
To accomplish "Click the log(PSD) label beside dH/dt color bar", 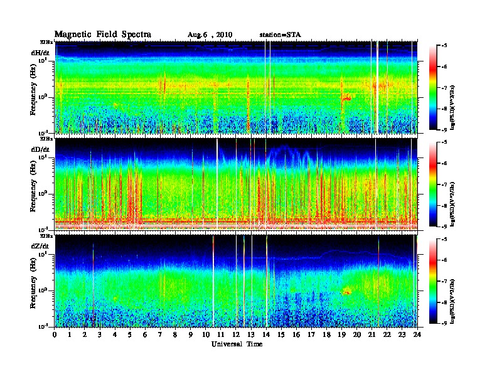I will (x=452, y=107).
